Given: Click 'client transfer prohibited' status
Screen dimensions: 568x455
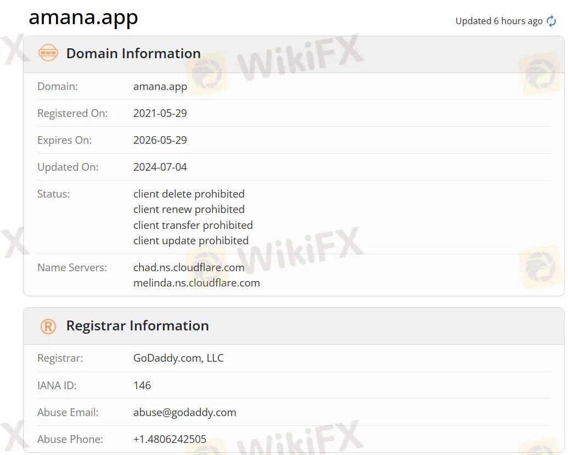Looking at the screenshot, I should click(x=193, y=225).
